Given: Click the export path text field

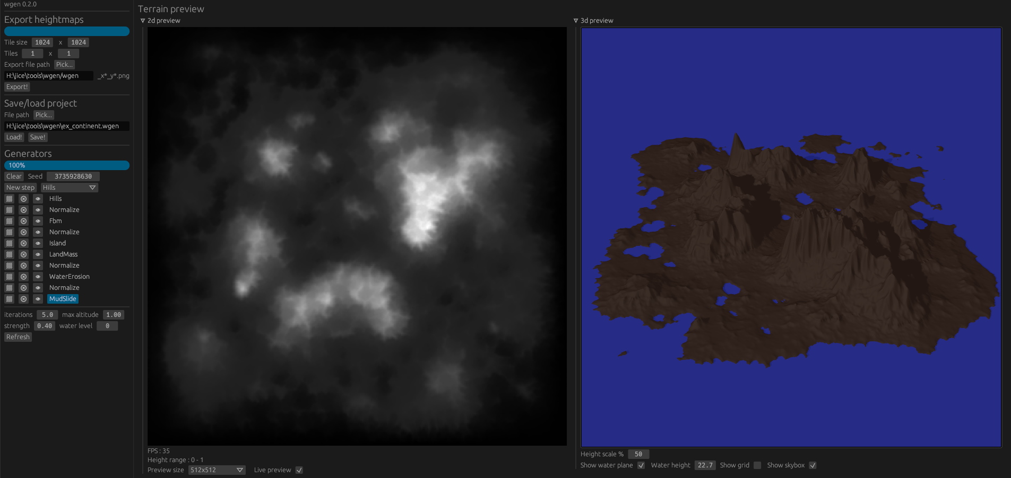Looking at the screenshot, I should point(49,76).
